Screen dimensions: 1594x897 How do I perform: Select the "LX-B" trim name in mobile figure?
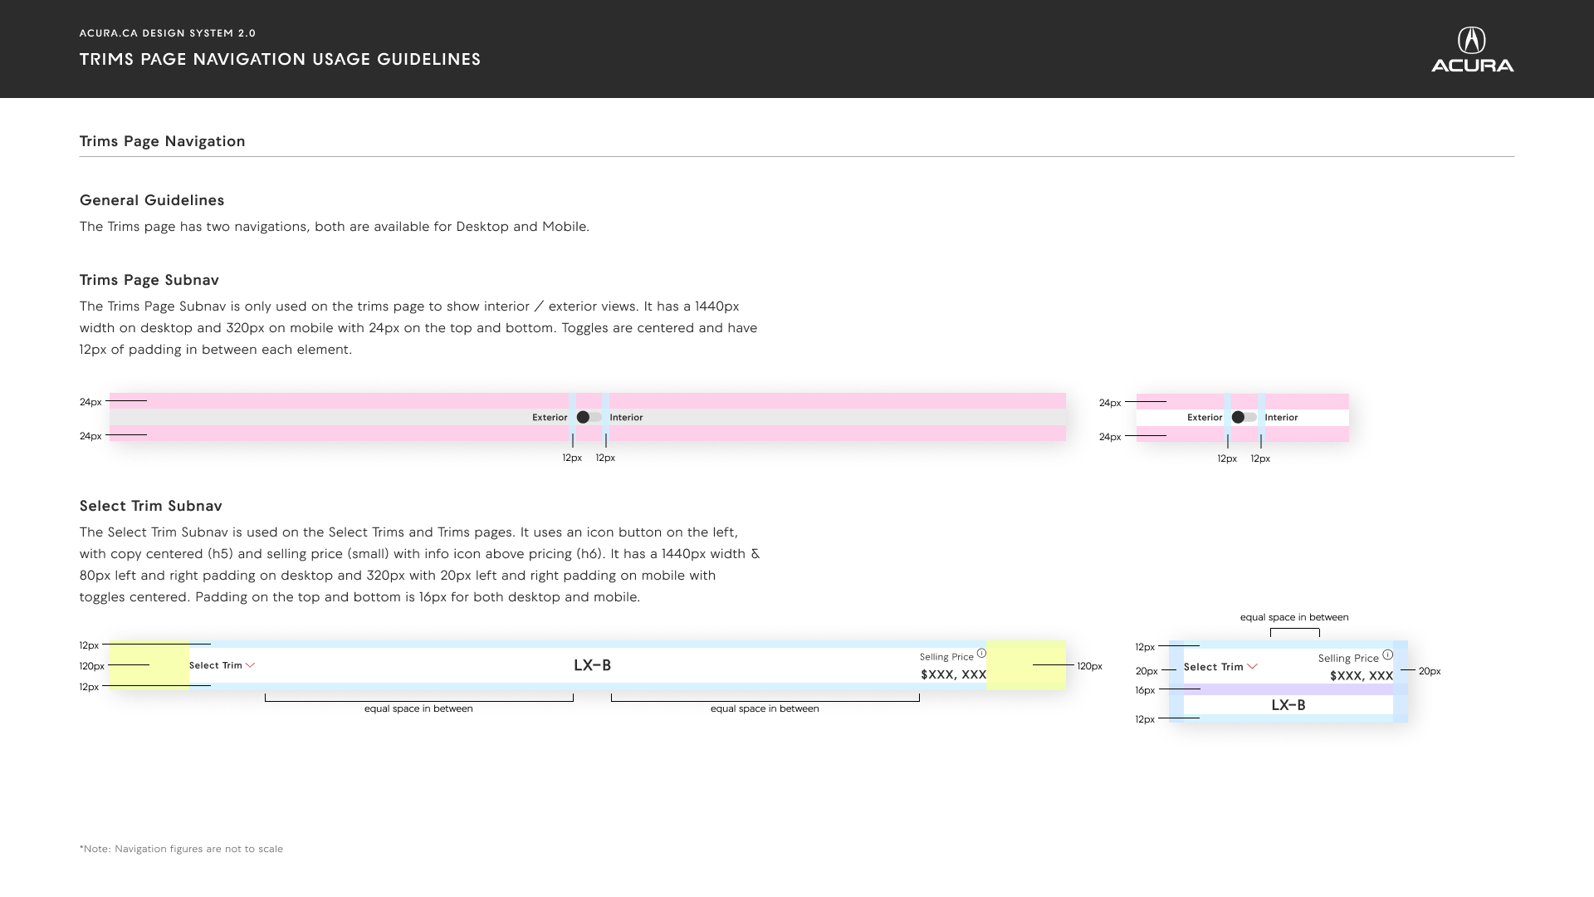tap(1288, 705)
